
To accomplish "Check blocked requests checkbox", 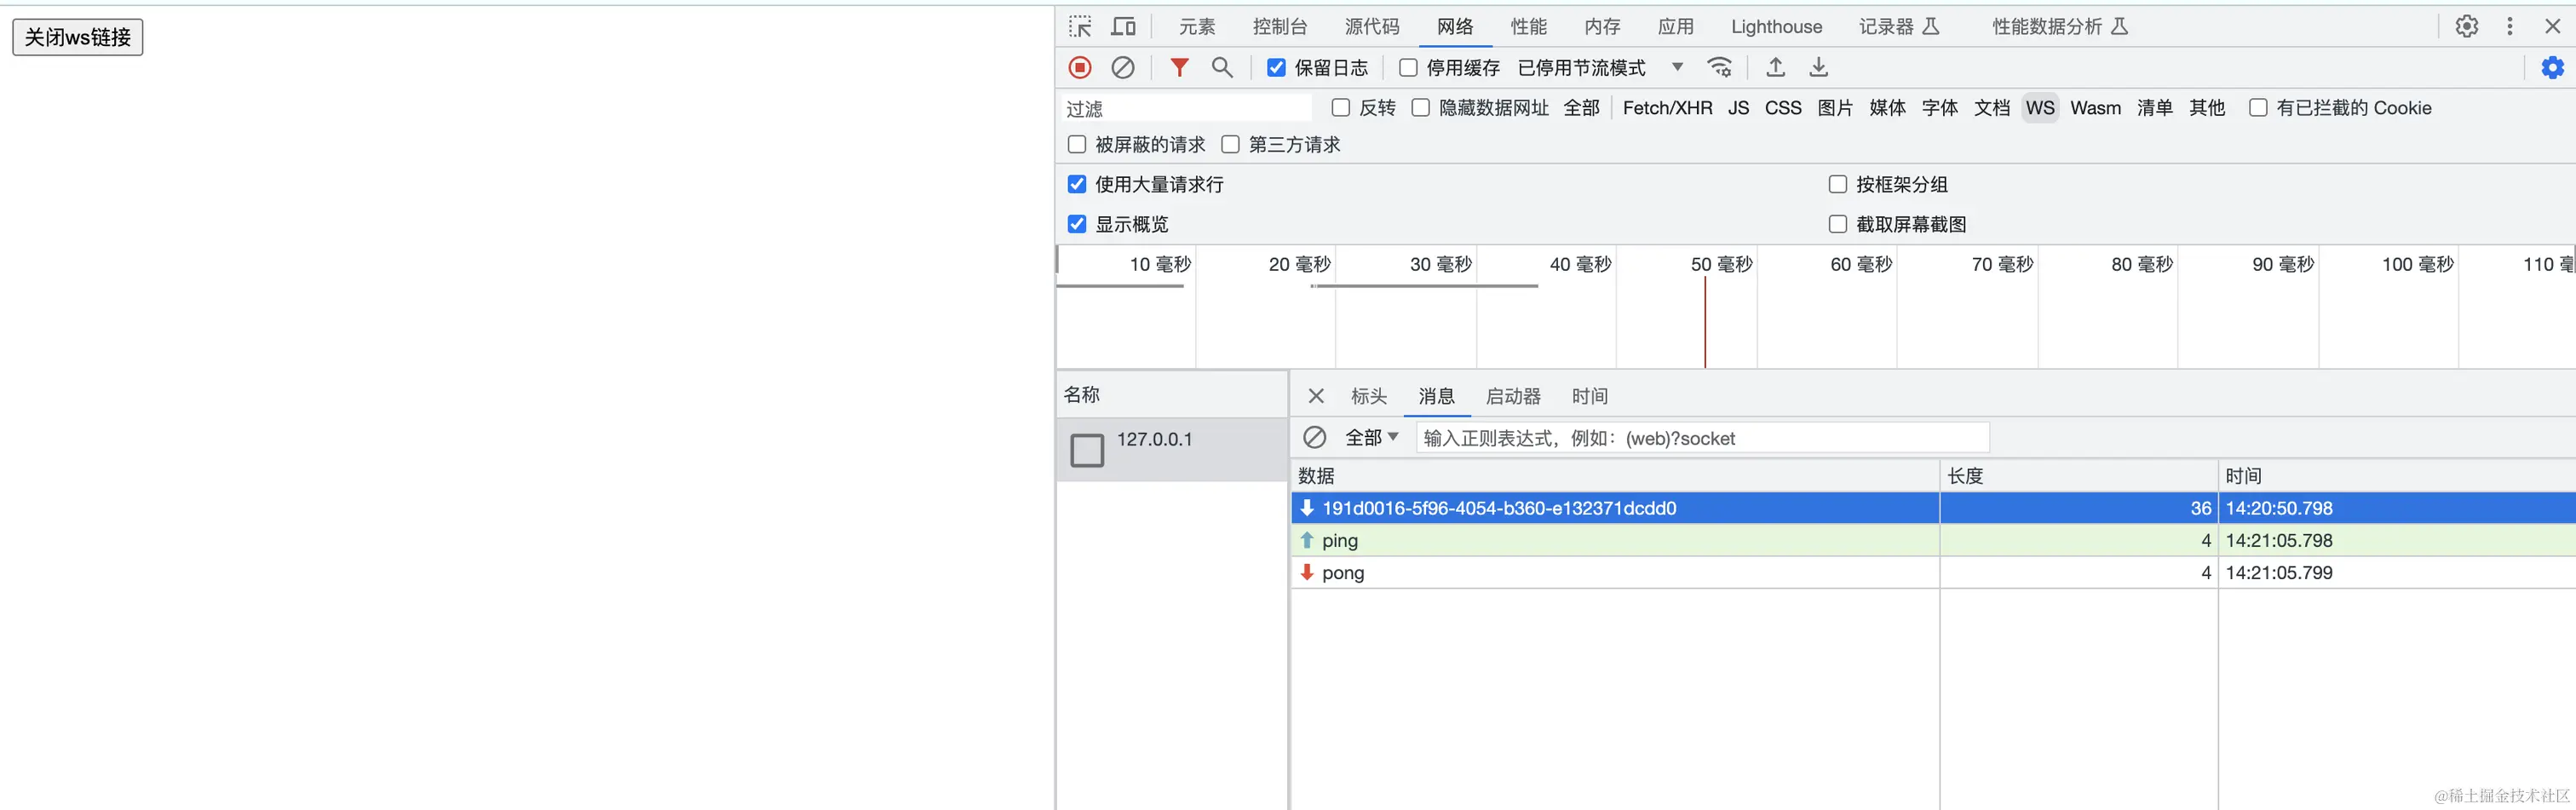I will [x=1077, y=144].
